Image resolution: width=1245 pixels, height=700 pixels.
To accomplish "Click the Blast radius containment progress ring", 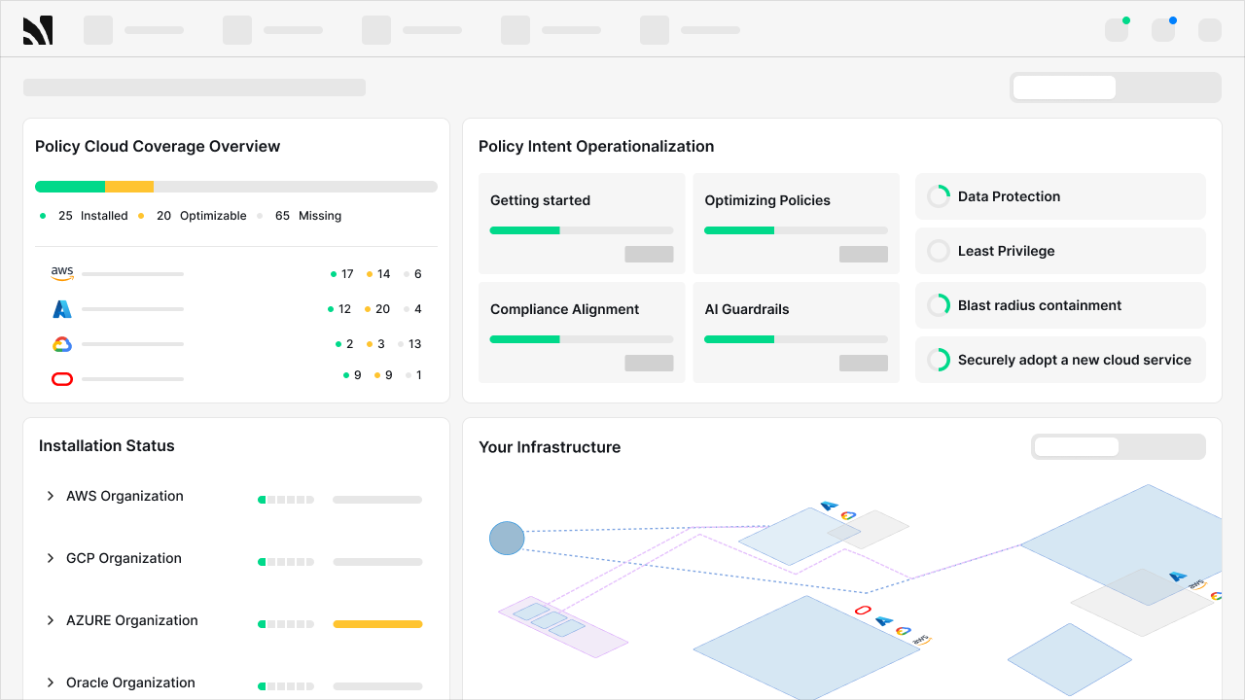I will 939,305.
